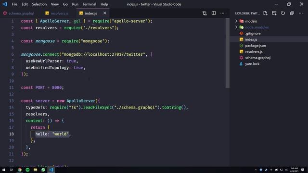Select the models folder
This screenshot has height=173, width=308.
[251, 21]
